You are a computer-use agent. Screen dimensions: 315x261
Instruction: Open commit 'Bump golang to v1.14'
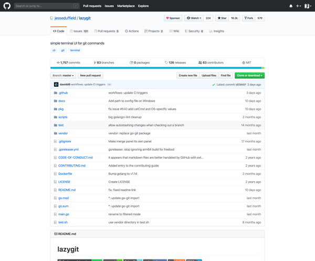click(123, 174)
